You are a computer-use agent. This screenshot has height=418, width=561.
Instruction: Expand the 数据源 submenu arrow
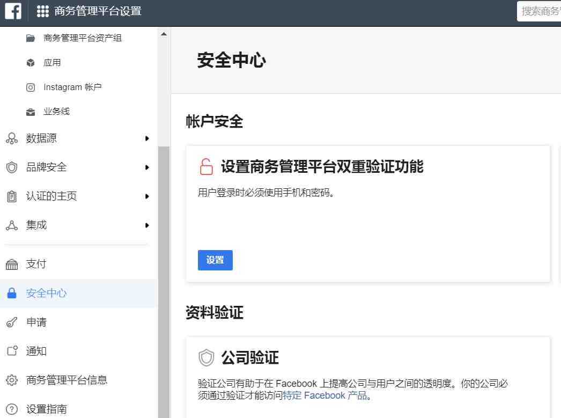click(x=147, y=138)
